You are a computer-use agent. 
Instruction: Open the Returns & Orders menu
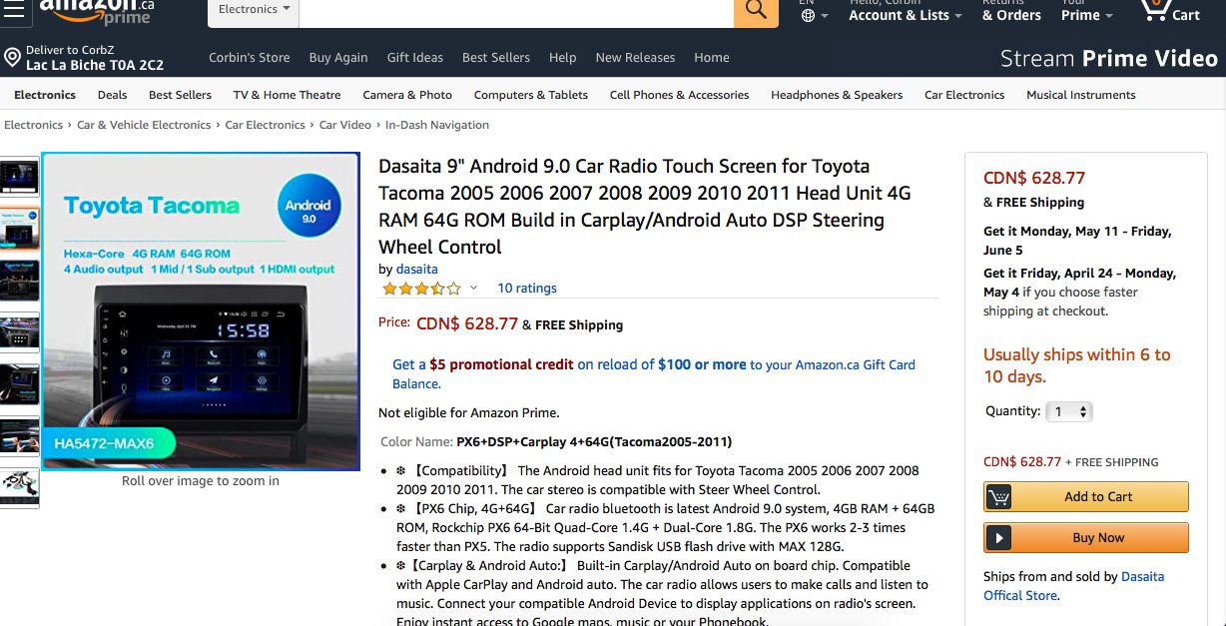1011,10
